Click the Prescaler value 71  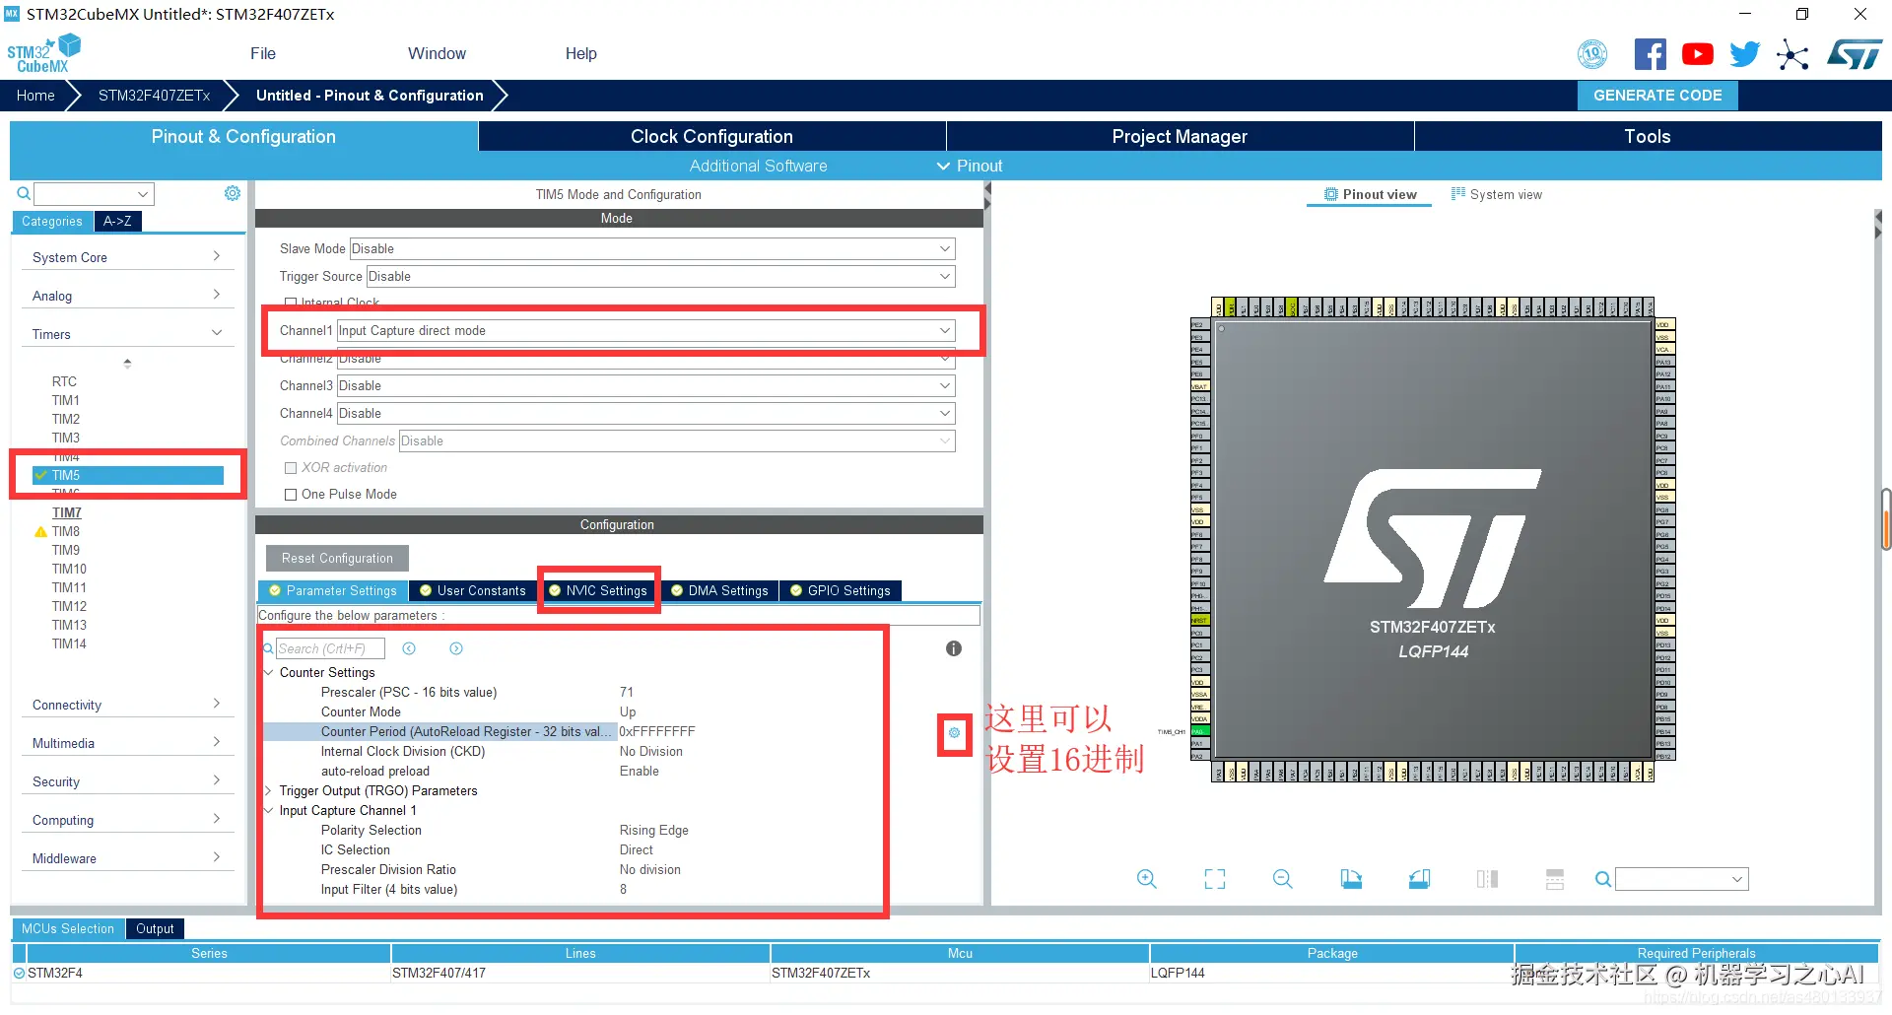627,693
